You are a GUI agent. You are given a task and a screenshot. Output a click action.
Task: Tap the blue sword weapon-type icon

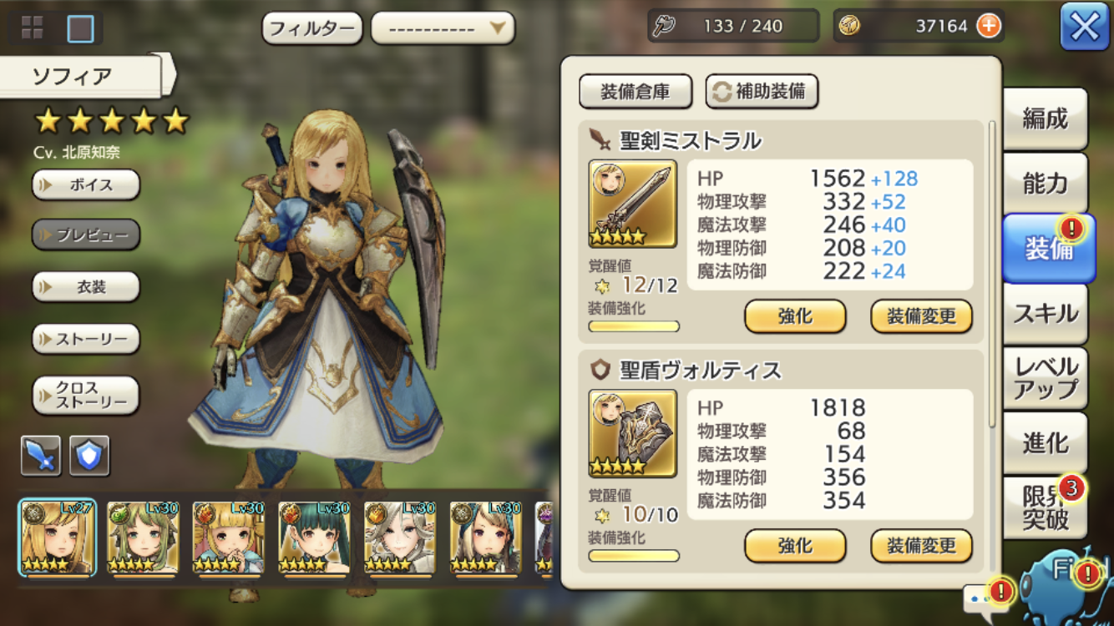[x=41, y=456]
